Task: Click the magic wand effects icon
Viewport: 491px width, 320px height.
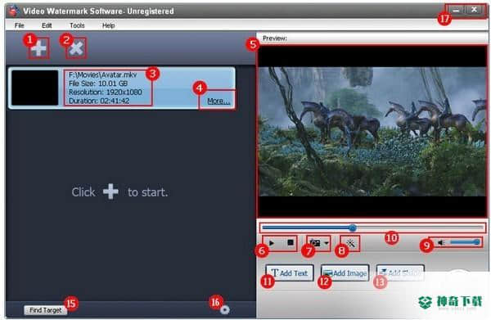Action: (350, 243)
